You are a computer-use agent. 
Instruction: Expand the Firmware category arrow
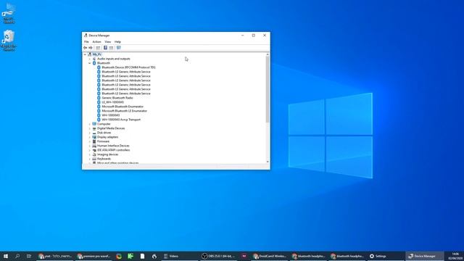click(x=90, y=141)
